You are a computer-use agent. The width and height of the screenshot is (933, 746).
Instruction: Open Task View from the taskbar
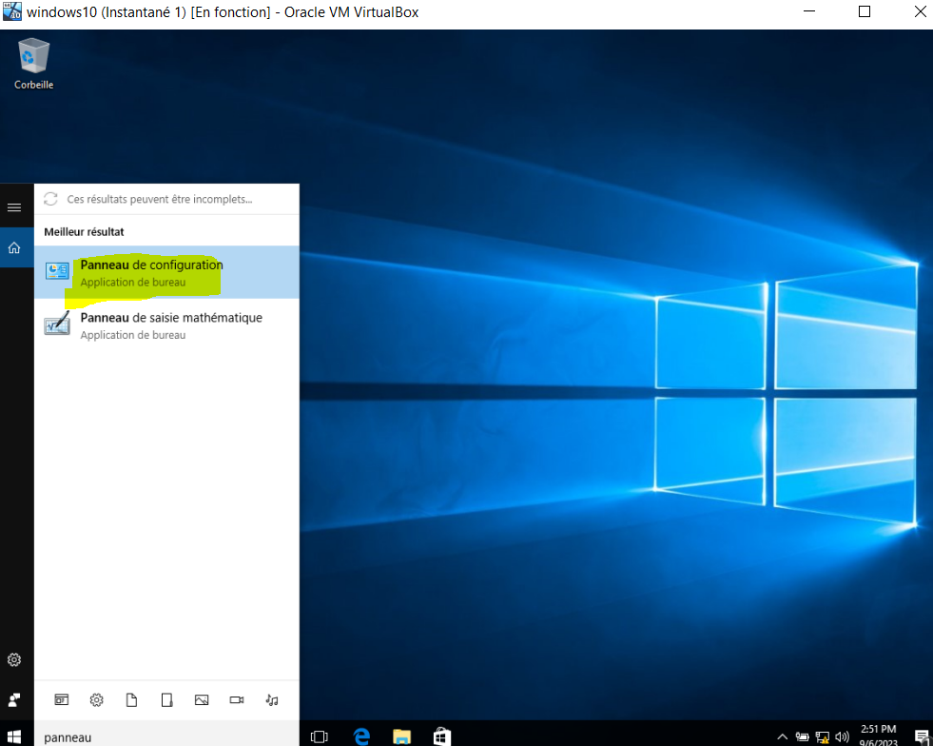(x=320, y=735)
